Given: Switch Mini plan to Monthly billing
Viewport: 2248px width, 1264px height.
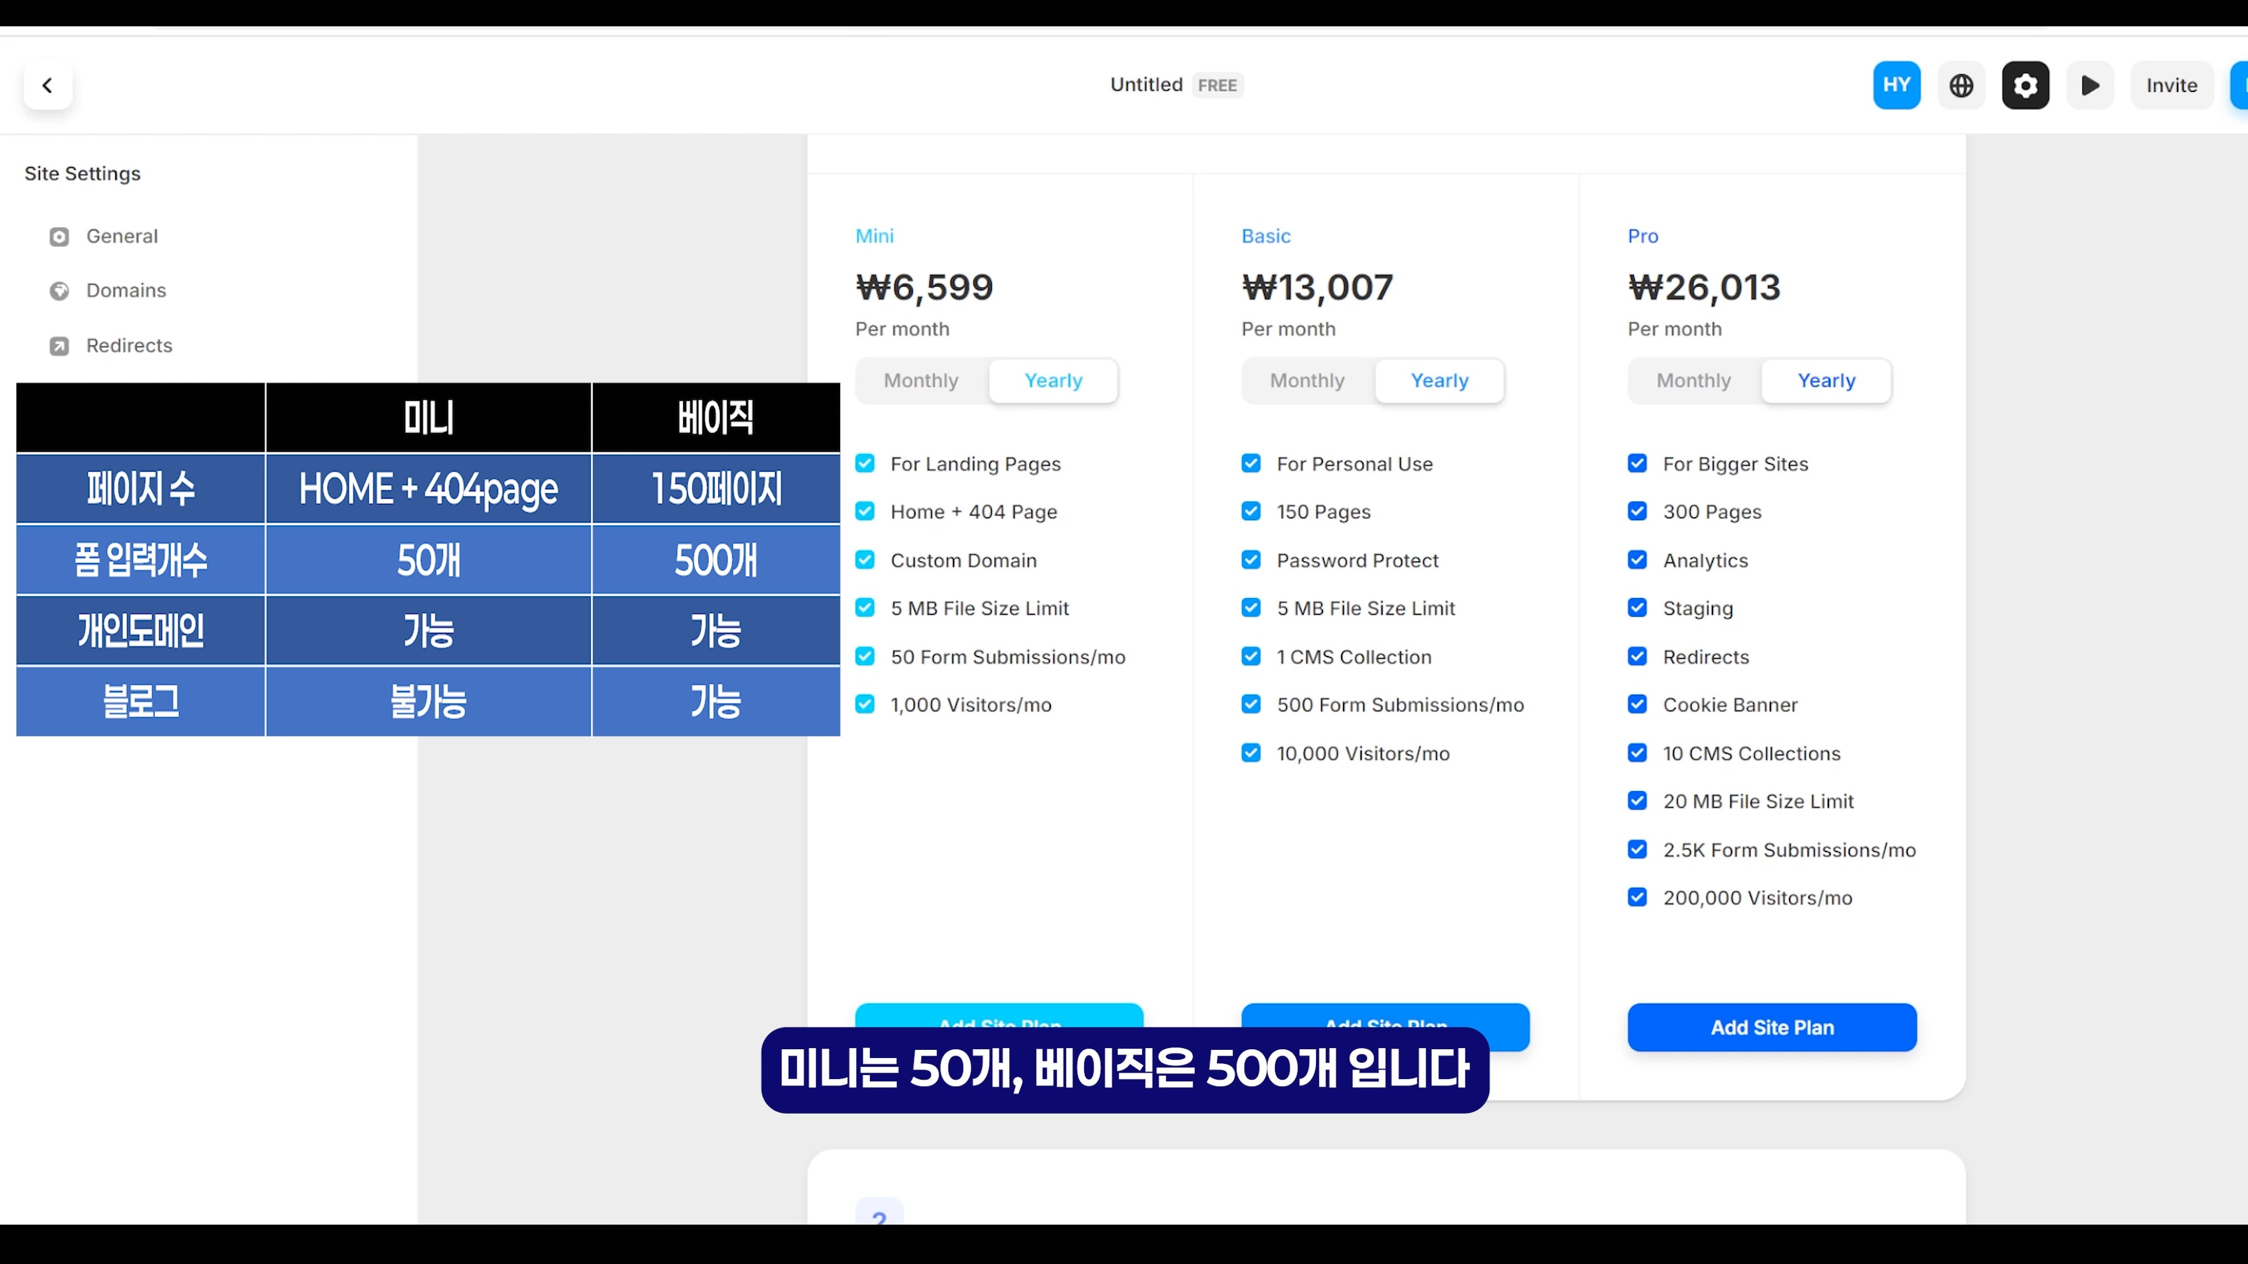Looking at the screenshot, I should coord(921,381).
